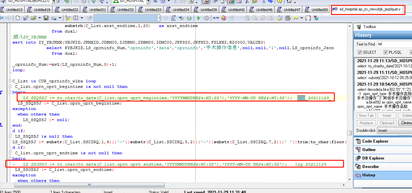Screen dimensions: 412x193
Task: Open the SD_HOSPITAL schema dropdown
Action: (148, 2)
